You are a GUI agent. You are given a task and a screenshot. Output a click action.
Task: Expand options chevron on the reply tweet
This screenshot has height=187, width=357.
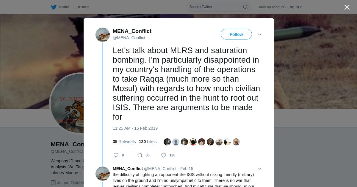click(260, 169)
